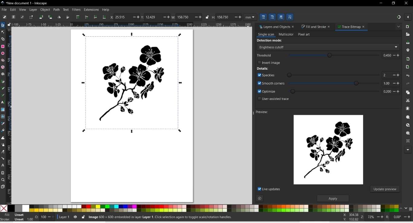This screenshot has width=413, height=223.
Task: Enable the Invert image checkbox
Action: click(x=259, y=63)
